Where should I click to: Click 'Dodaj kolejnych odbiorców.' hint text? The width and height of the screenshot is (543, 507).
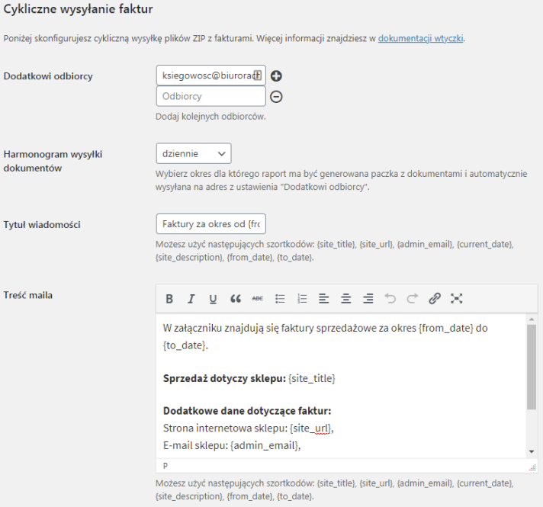pos(210,117)
